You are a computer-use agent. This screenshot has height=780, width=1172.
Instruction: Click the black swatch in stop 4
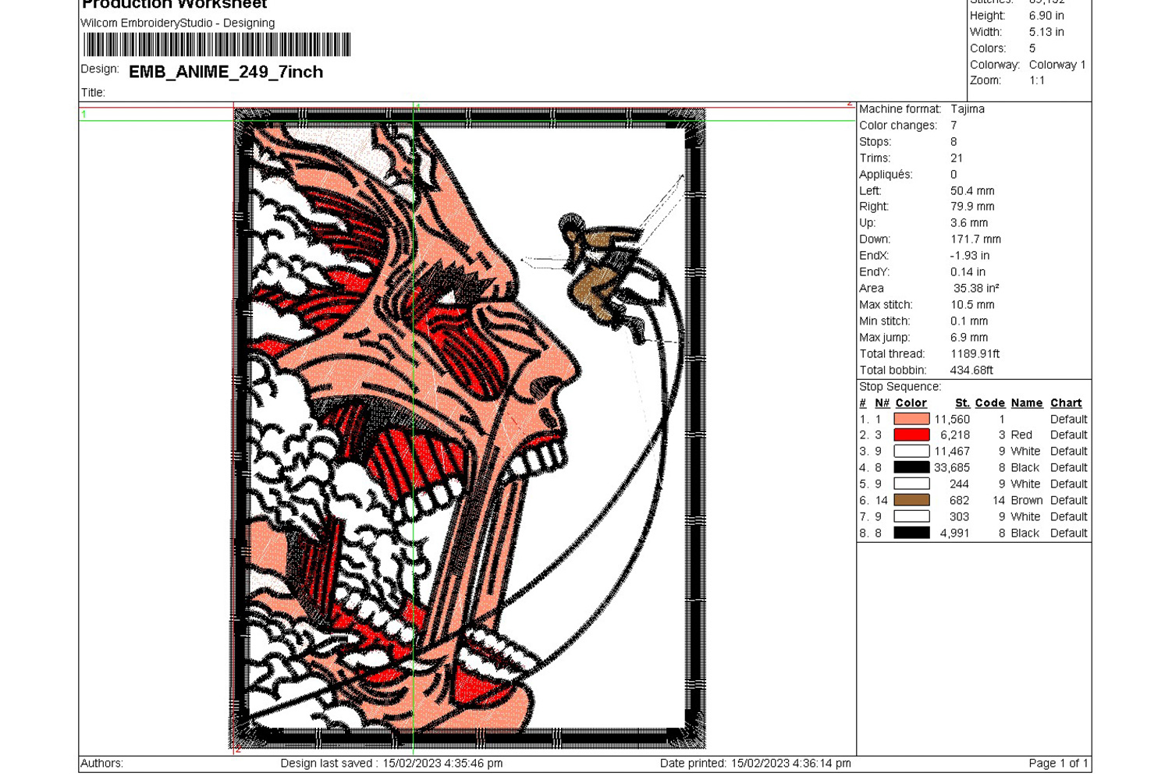click(x=911, y=468)
